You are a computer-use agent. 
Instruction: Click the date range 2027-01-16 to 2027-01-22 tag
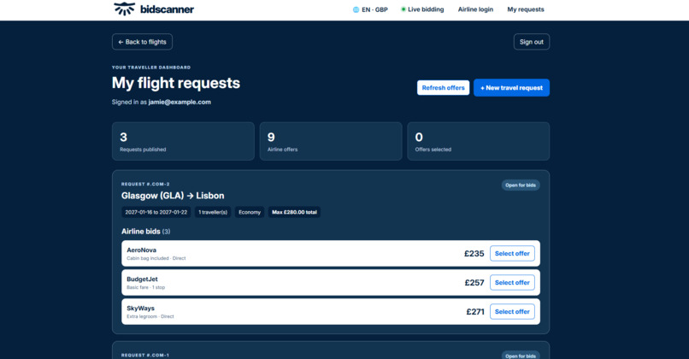156,212
